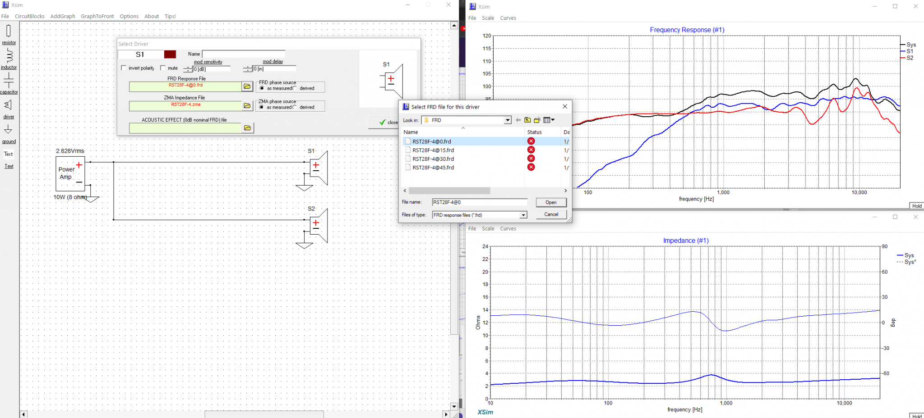Viewport: 924px width, 418px height.
Task: Expand the Files of type dropdown
Action: point(523,215)
